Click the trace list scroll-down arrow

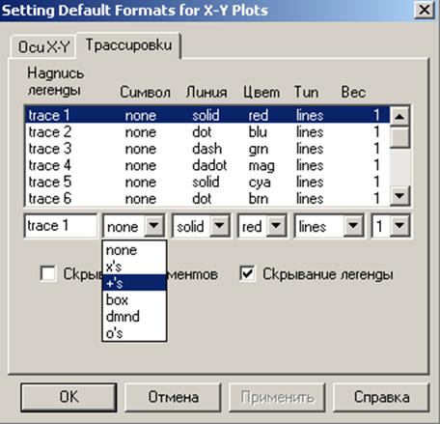coord(399,195)
